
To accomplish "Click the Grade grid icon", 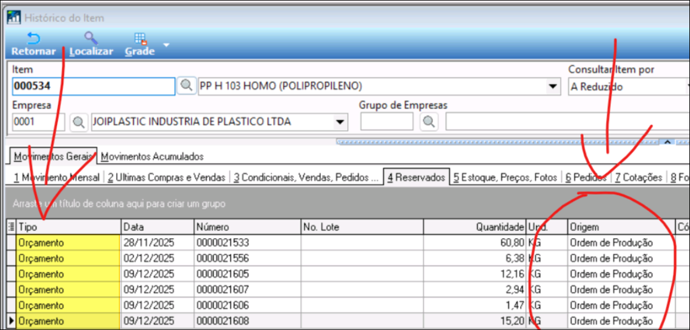I will (x=140, y=45).
